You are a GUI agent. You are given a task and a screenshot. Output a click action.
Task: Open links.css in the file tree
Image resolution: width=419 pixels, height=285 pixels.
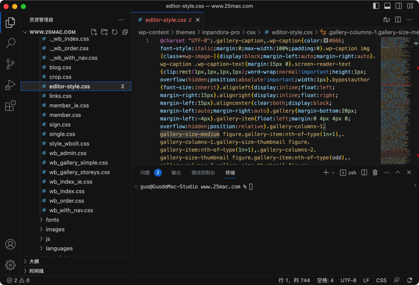click(x=60, y=96)
